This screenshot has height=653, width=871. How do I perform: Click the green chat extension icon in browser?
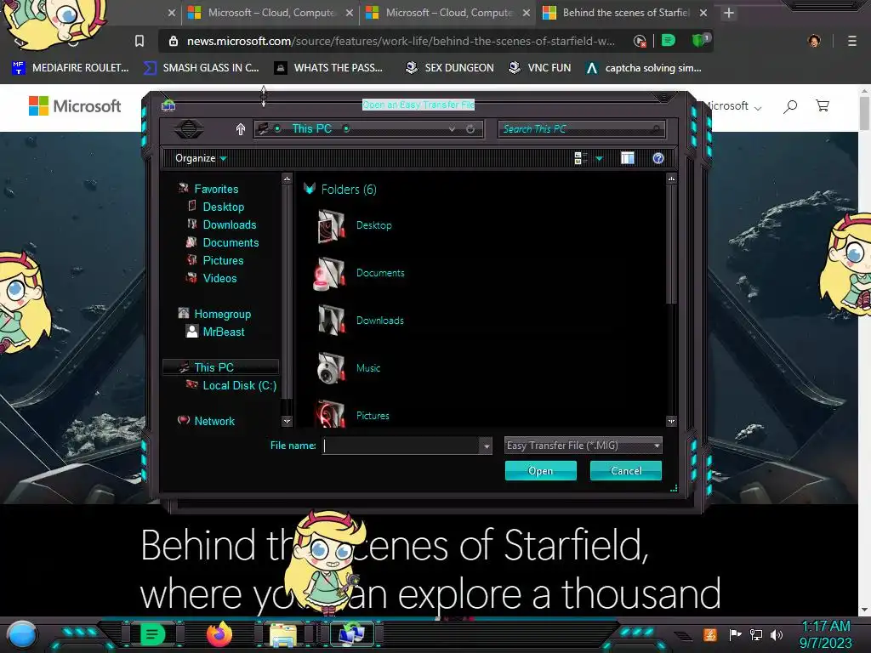tap(669, 40)
